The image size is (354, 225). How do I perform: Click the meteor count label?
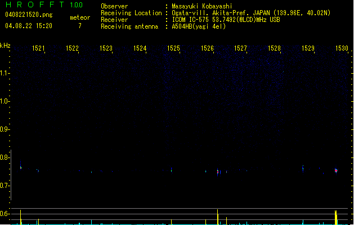pos(80,17)
